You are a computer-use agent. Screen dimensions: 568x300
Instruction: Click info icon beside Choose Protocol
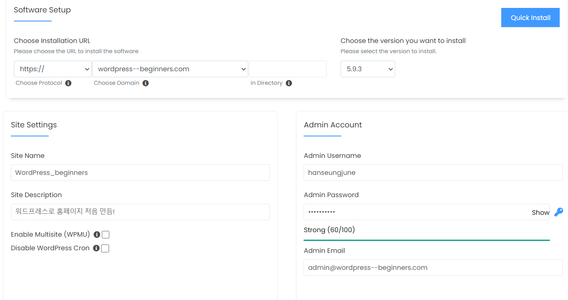click(68, 83)
